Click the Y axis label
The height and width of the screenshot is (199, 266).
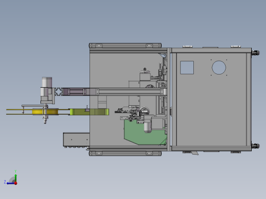pos(15,171)
